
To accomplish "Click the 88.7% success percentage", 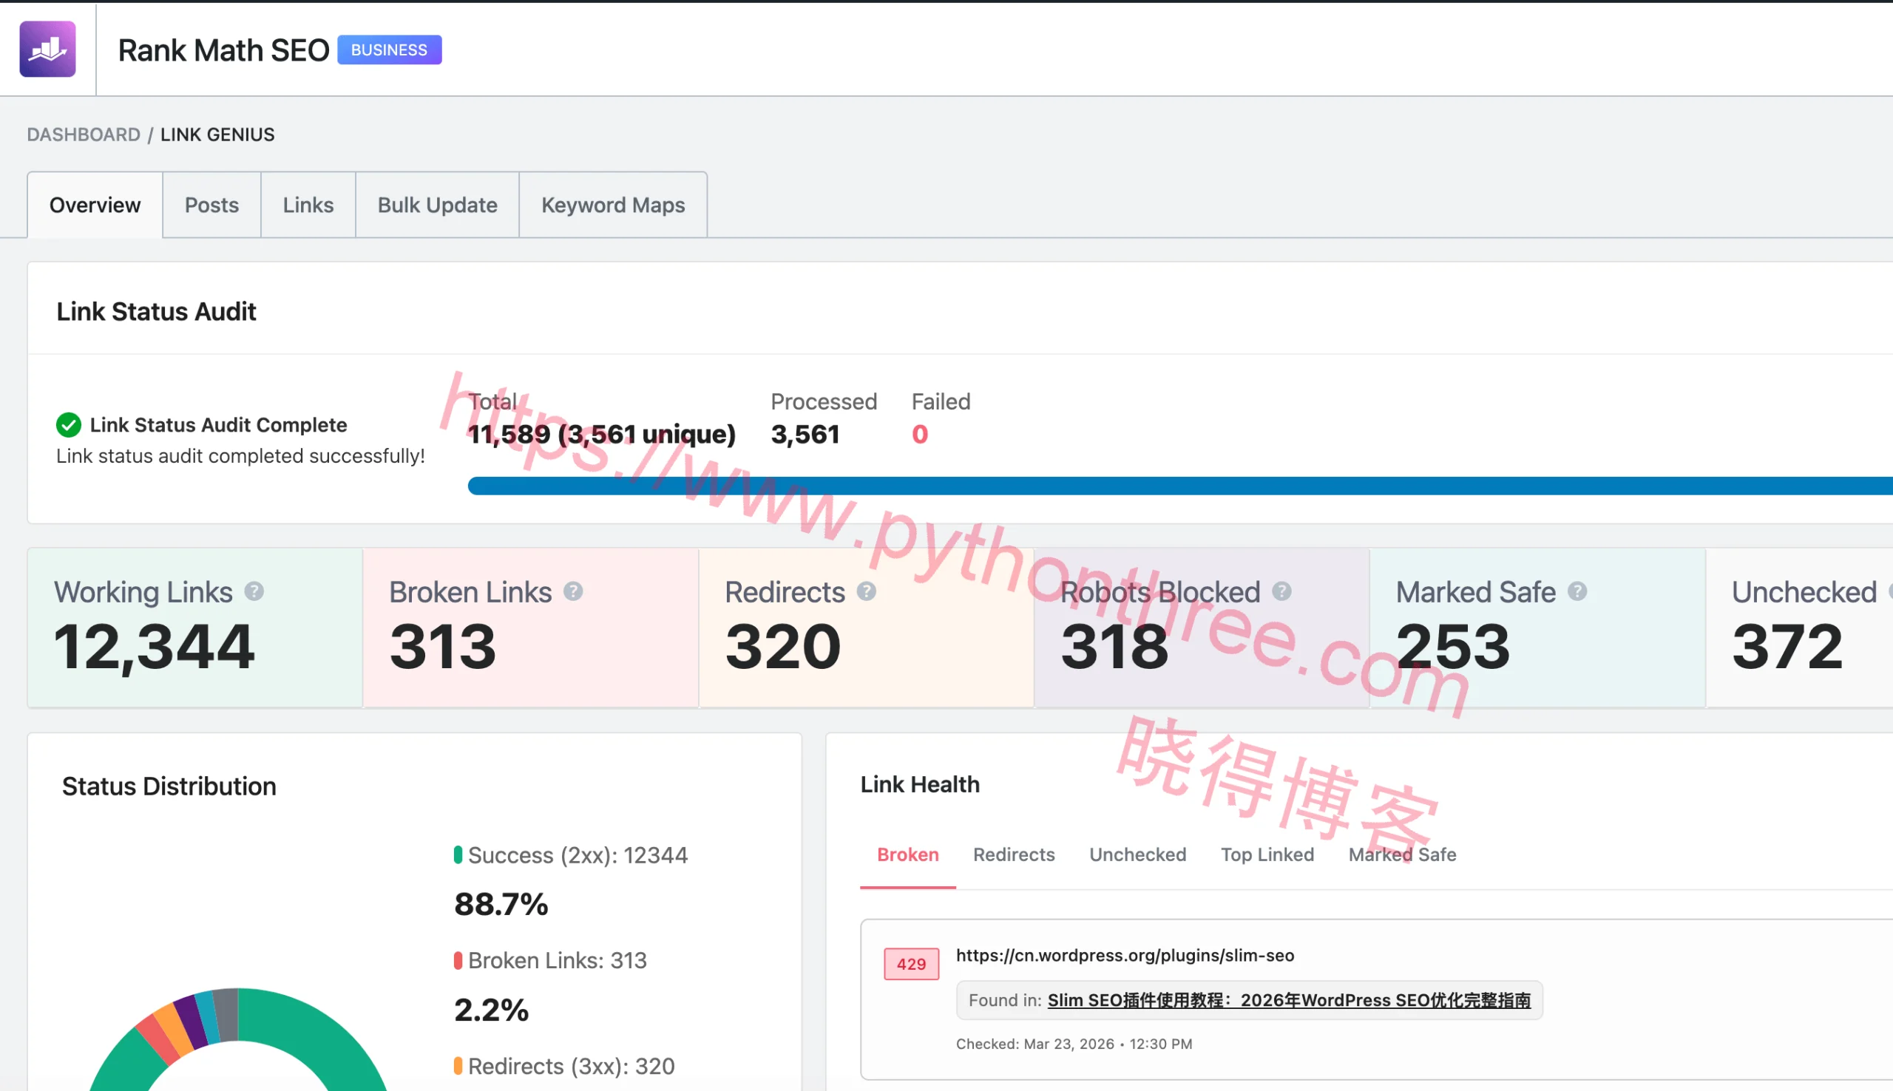I will (501, 905).
